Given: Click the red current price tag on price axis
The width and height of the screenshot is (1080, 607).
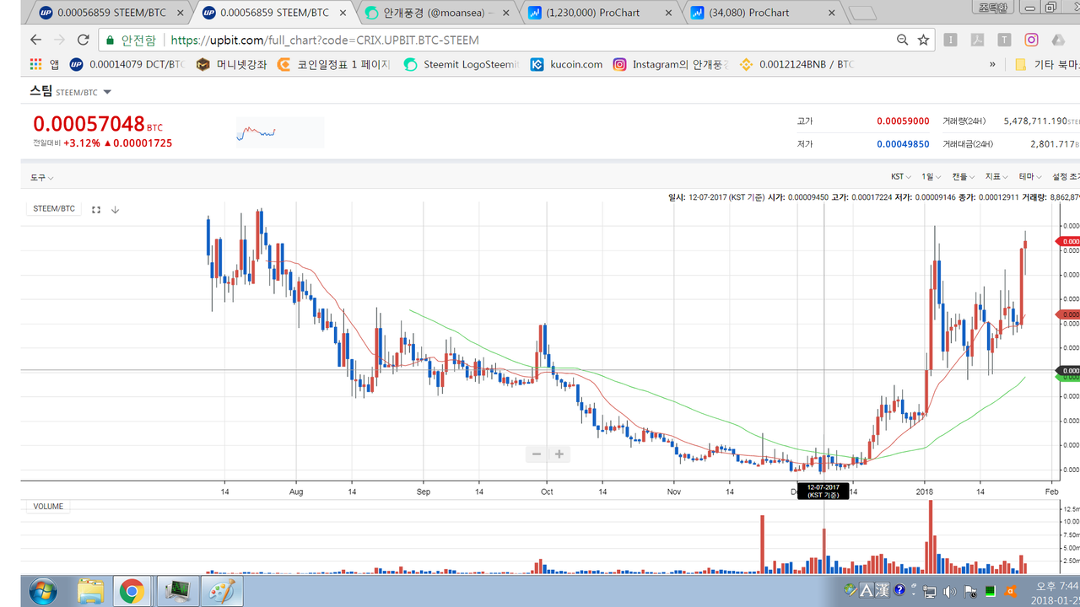Looking at the screenshot, I should tap(1068, 241).
